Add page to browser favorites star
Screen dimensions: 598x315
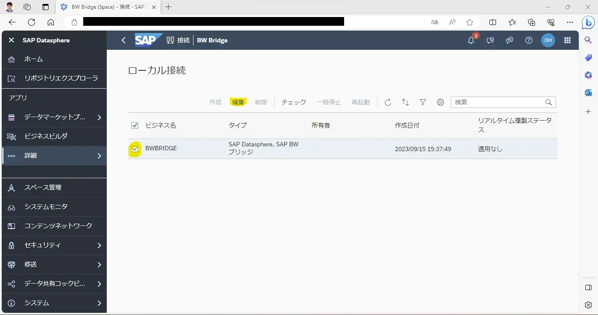pyautogui.click(x=470, y=22)
